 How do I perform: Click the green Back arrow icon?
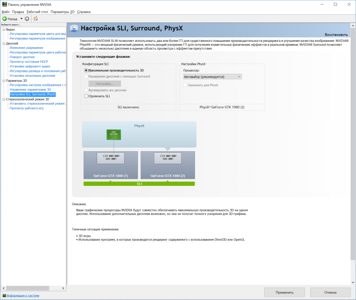tap(5, 18)
